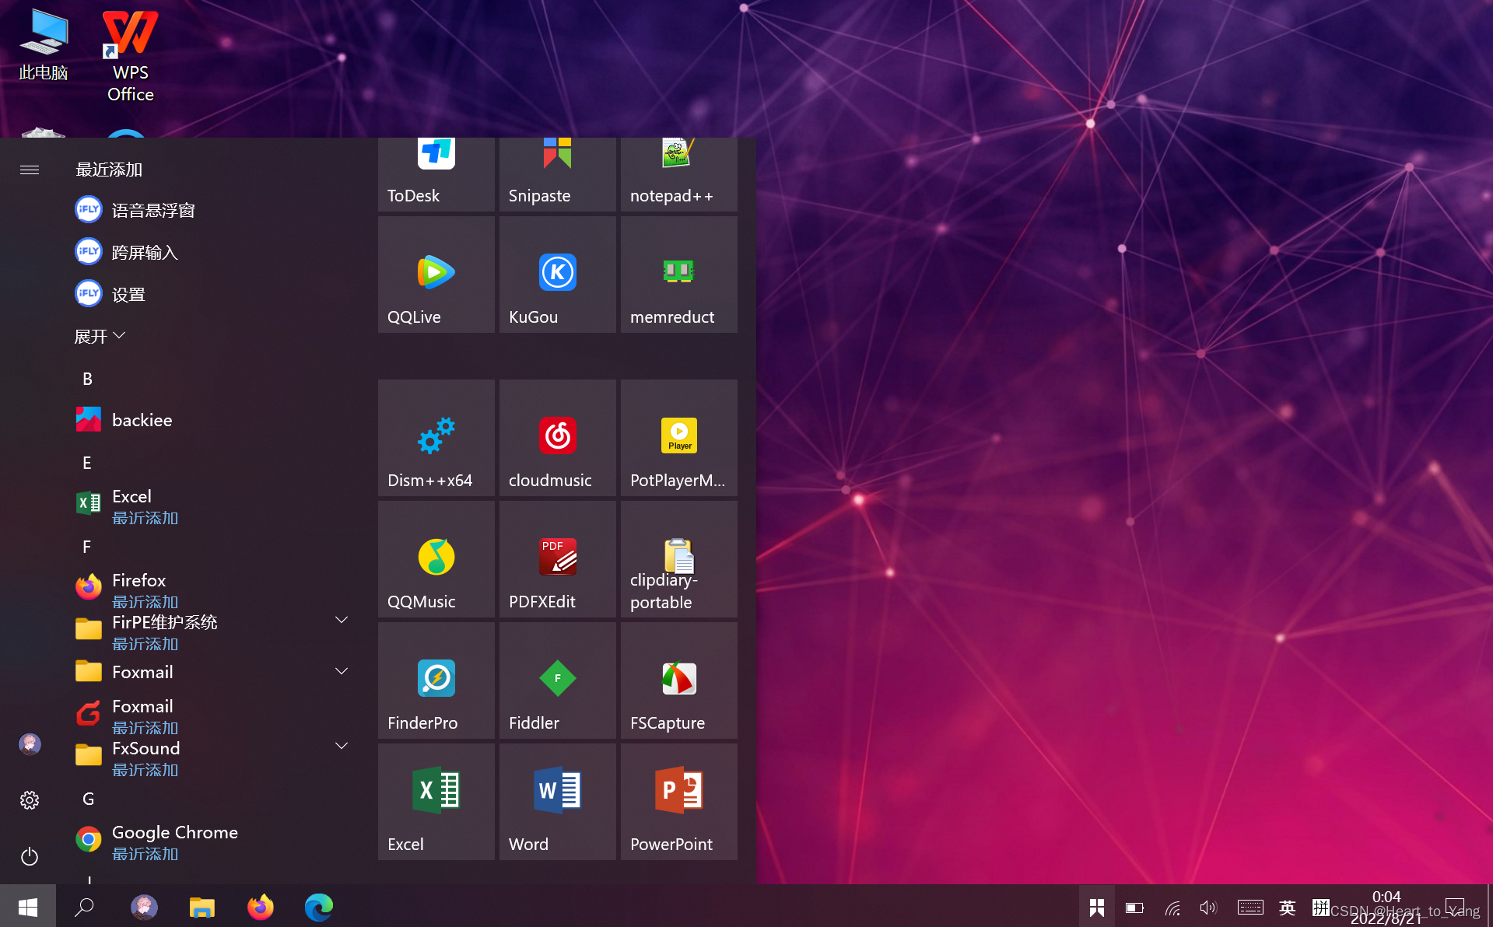Switch input language via 英 indicator
The width and height of the screenshot is (1493, 927).
point(1288,908)
